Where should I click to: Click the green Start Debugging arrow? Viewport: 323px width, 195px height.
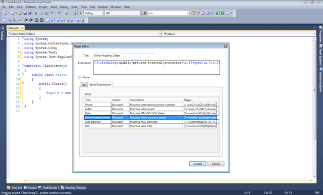click(81, 13)
